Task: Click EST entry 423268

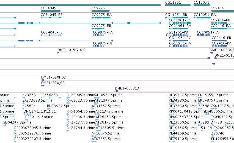Action: pos(29,95)
